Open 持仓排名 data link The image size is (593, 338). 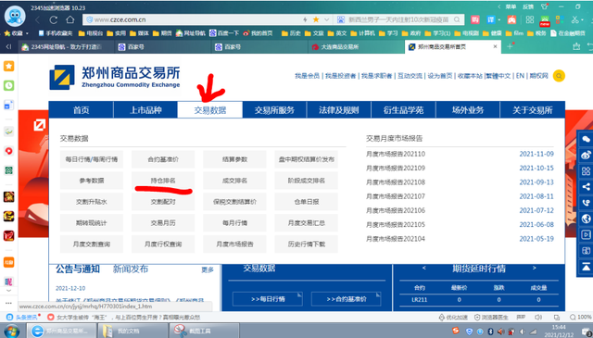click(163, 181)
